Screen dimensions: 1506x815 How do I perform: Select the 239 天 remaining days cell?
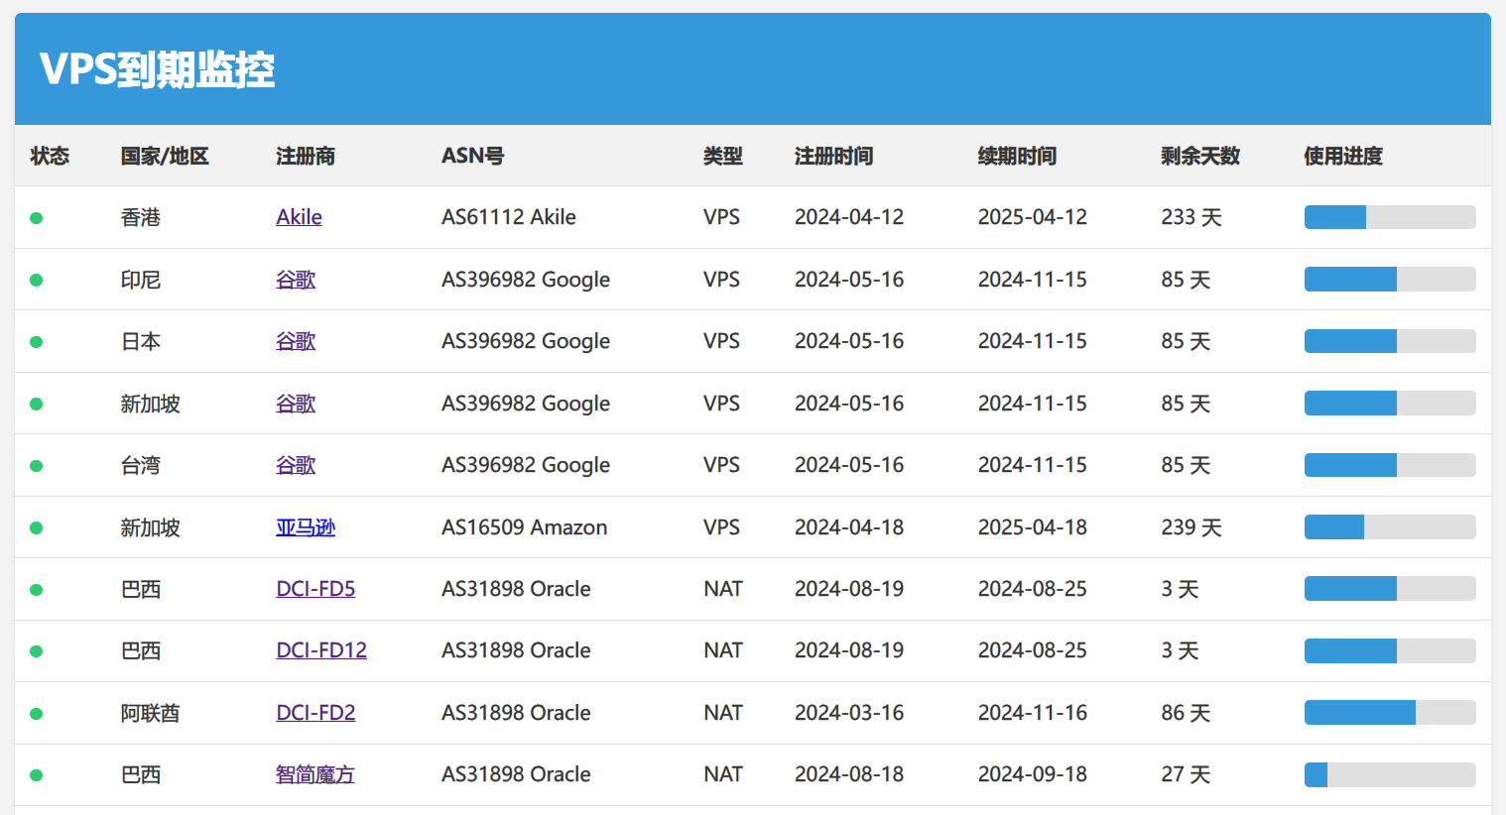(1192, 527)
